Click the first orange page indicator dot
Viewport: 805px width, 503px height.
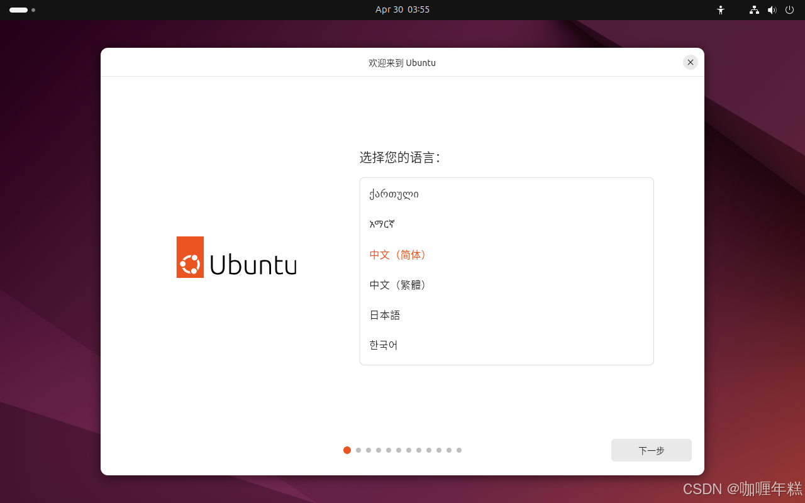coord(347,450)
